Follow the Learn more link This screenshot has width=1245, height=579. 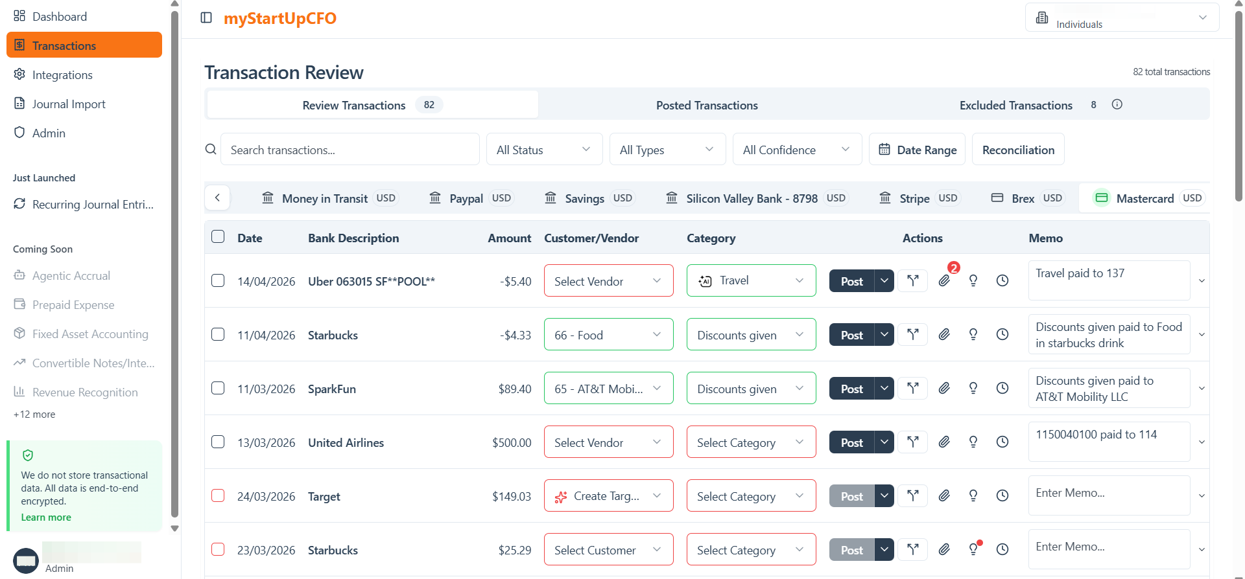(46, 517)
